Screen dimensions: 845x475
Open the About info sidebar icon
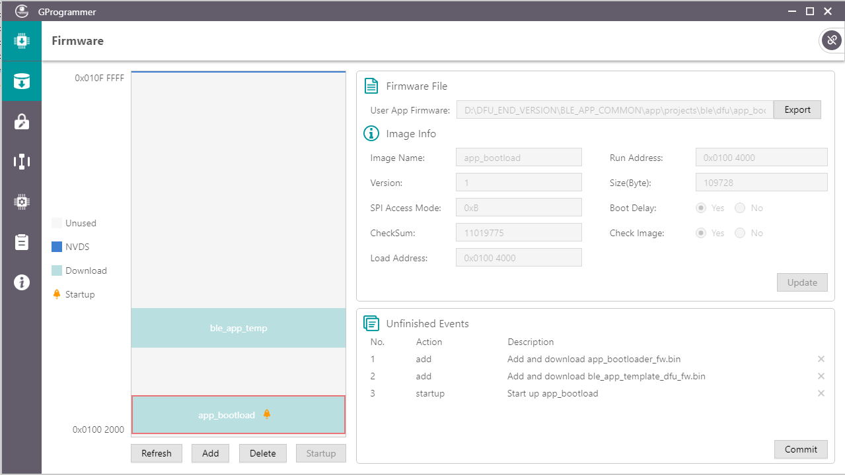click(22, 282)
